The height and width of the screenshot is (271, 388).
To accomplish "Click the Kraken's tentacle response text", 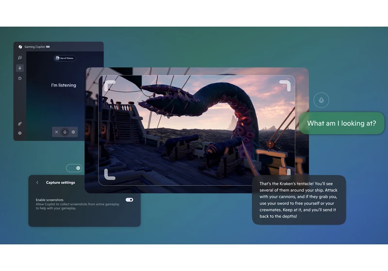I will 298,200.
